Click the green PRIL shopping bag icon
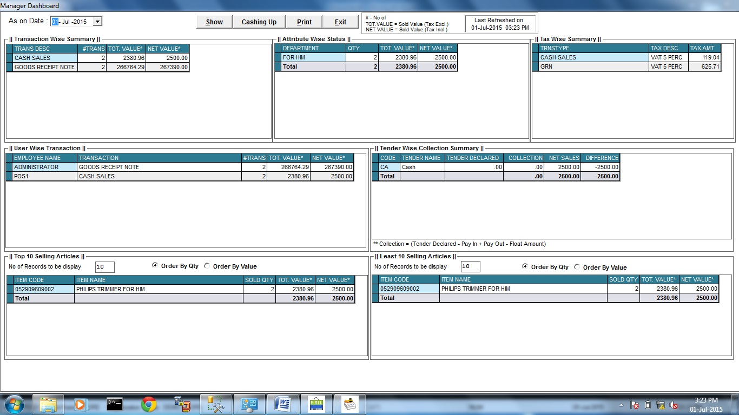This screenshot has width=739, height=415. pos(316,404)
